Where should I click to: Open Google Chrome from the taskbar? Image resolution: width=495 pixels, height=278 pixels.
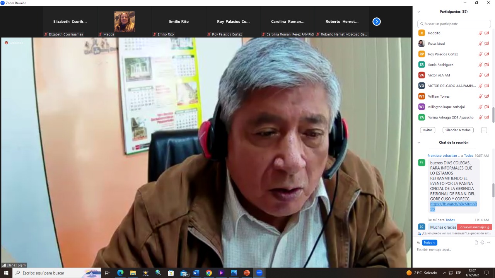coord(209,273)
